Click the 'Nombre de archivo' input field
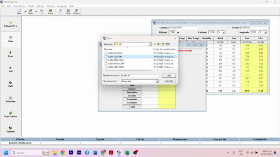Image resolution: width=280 pixels, height=157 pixels. click(x=140, y=75)
